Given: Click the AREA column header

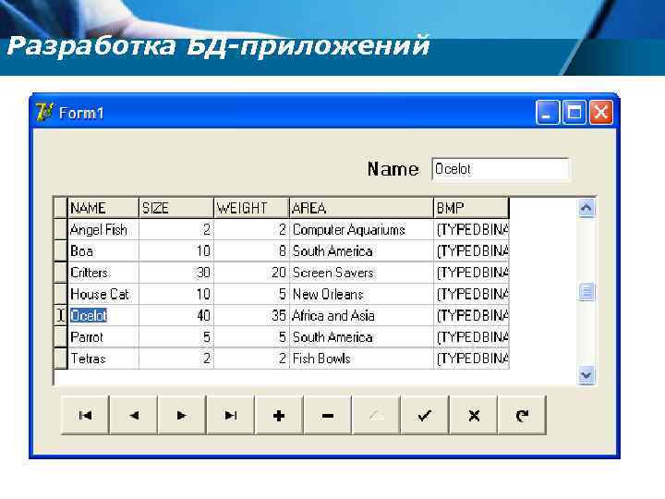Looking at the screenshot, I should point(362,208).
